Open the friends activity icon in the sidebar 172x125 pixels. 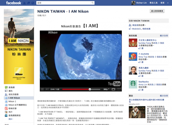coord(6,94)
